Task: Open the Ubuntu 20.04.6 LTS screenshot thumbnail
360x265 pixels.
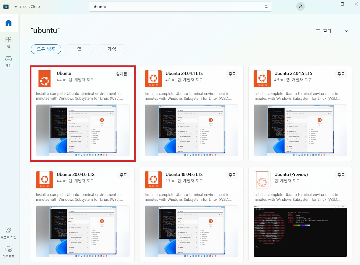Action: (x=83, y=231)
